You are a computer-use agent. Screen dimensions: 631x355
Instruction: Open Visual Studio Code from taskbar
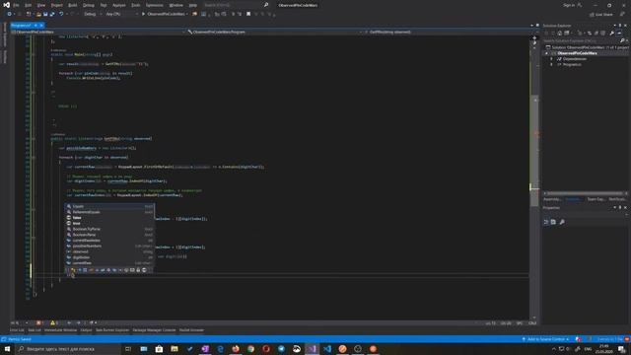click(327, 349)
